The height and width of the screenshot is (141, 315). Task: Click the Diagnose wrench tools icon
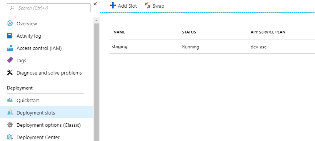pos(10,73)
